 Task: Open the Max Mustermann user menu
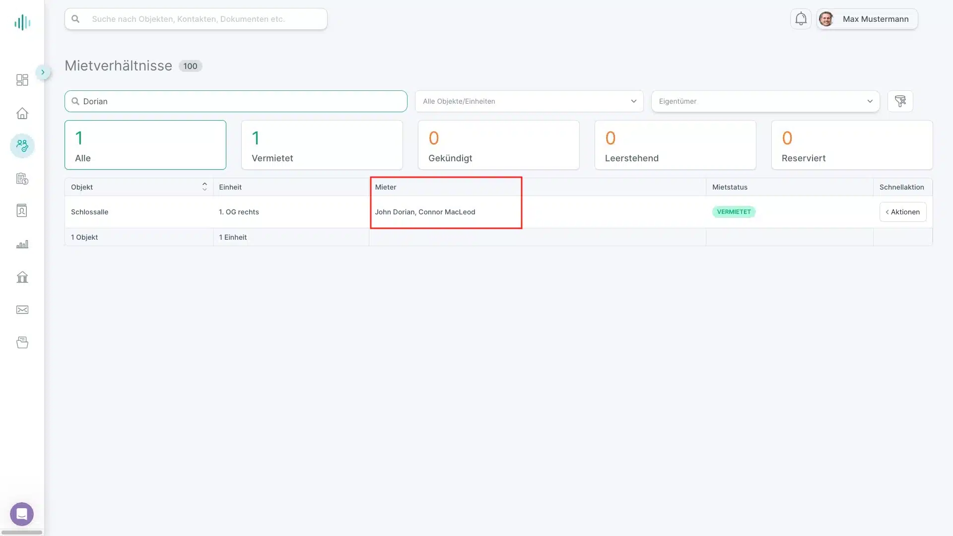[x=867, y=19]
